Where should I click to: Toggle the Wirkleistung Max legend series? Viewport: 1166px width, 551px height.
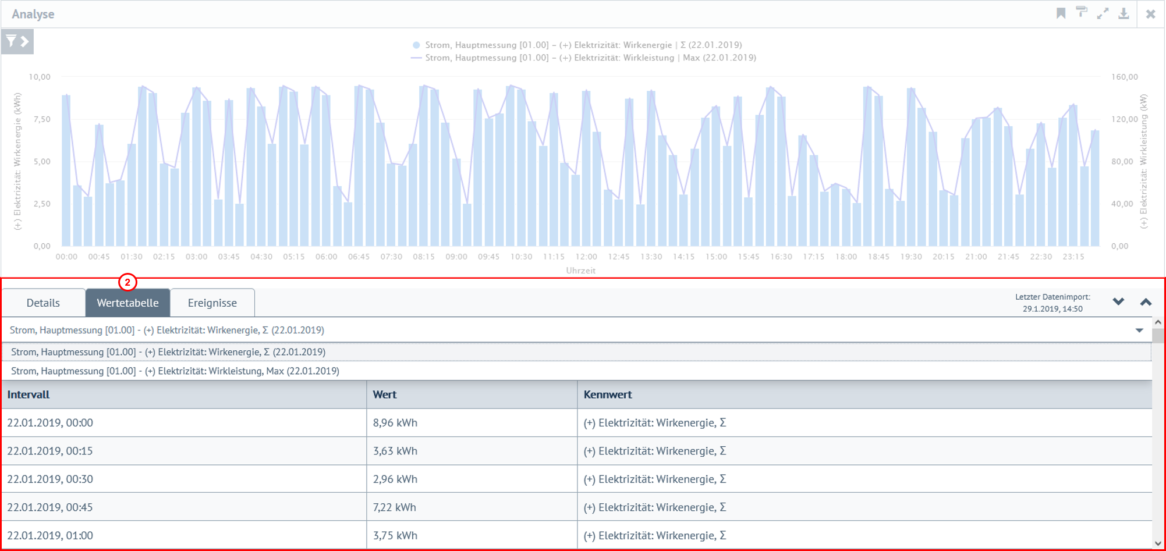pos(584,58)
